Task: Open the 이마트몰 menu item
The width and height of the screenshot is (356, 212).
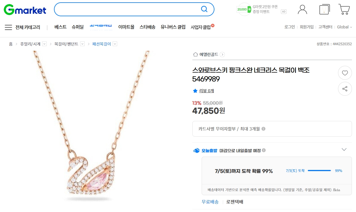Action: click(x=126, y=27)
